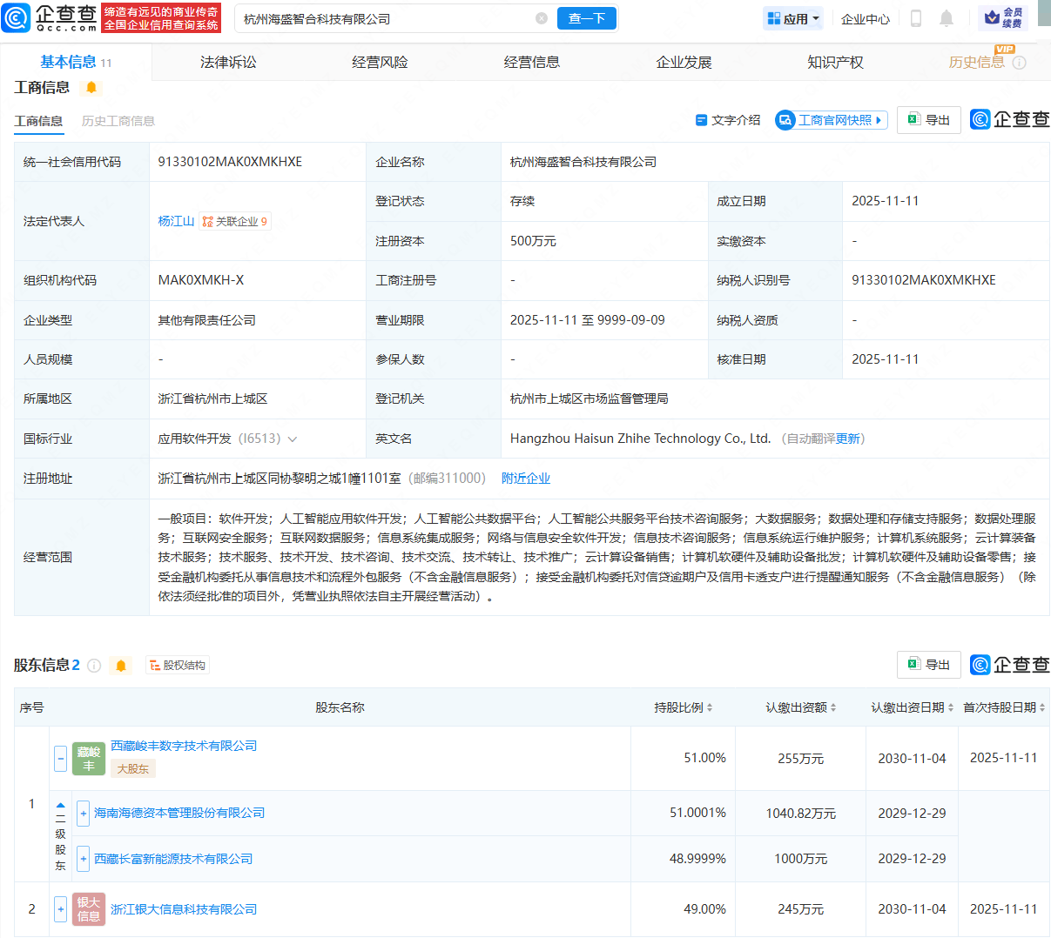Click bell icon beside 工商信息 heading
This screenshot has width=1051, height=938.
point(91,88)
